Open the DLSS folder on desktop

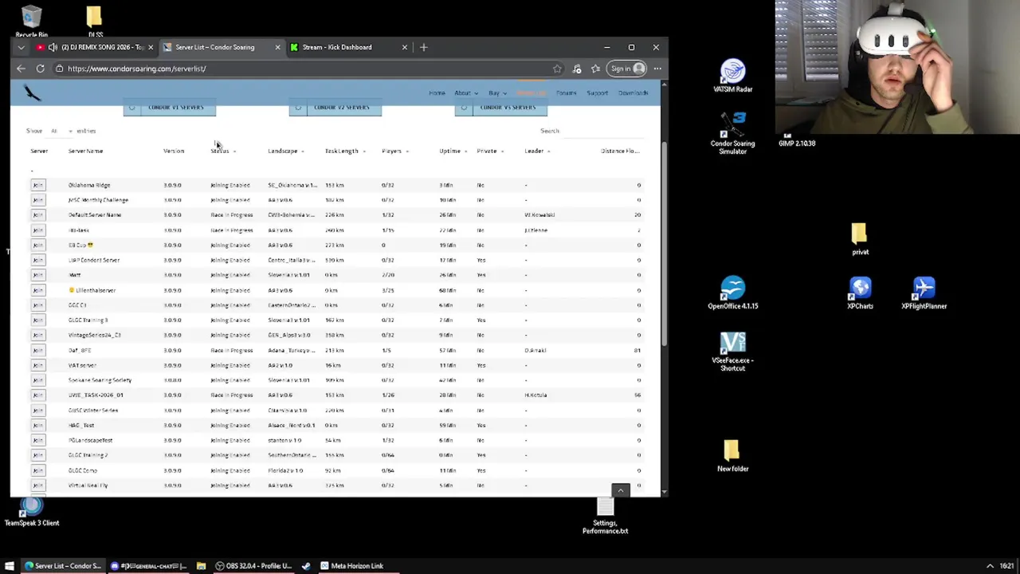(x=95, y=20)
